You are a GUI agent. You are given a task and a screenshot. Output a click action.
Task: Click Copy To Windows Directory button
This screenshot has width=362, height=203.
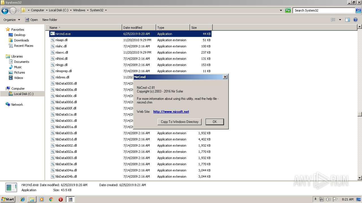pos(180,122)
